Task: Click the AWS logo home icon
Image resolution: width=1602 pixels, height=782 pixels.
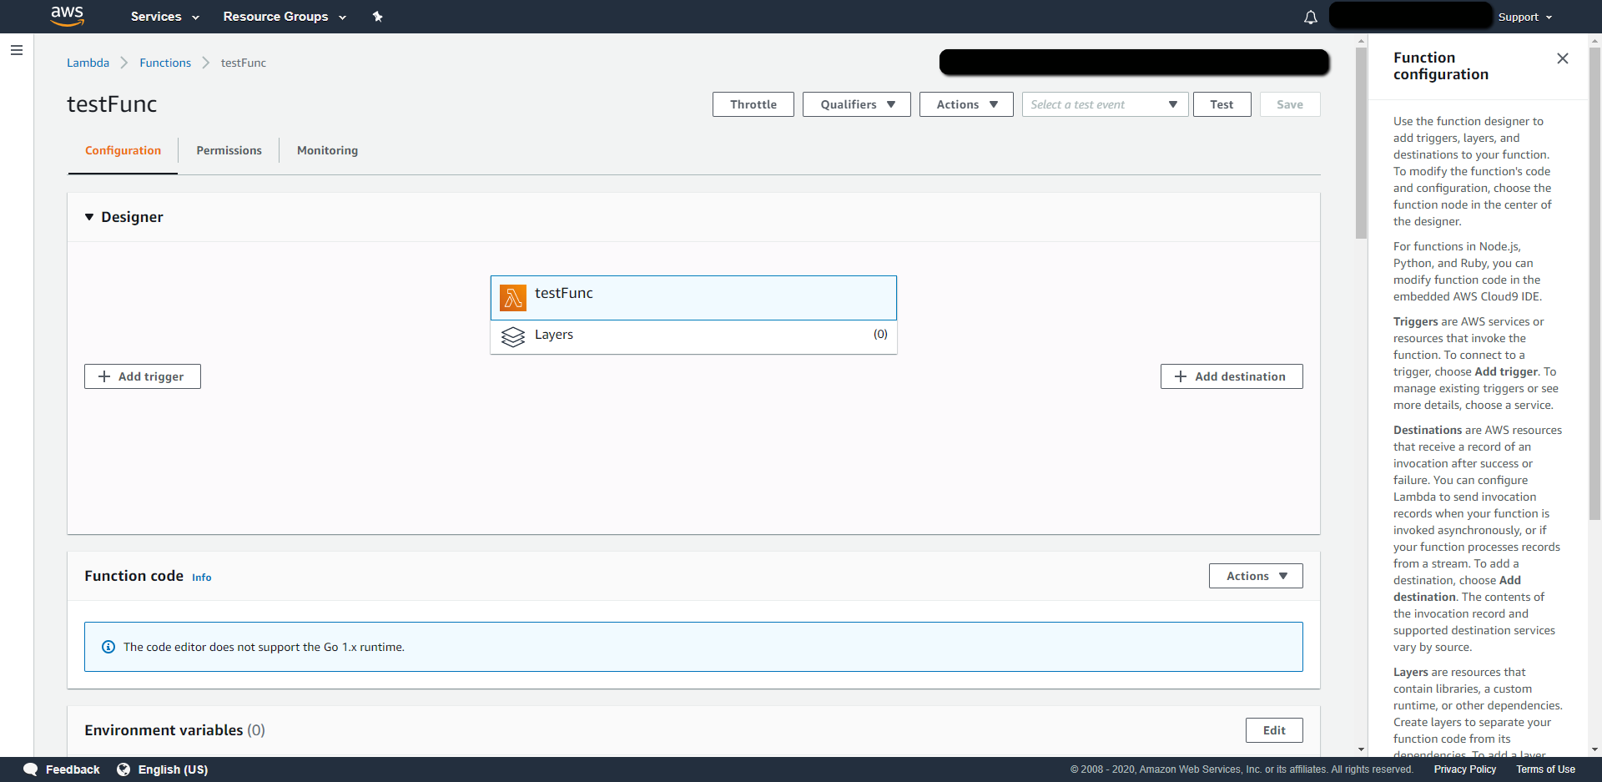Action: coord(68,16)
